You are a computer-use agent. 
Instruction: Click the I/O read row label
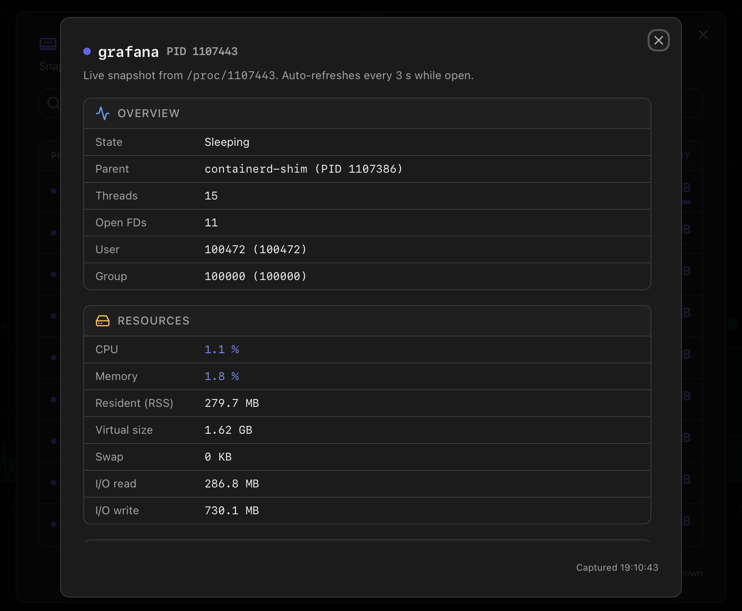click(116, 484)
